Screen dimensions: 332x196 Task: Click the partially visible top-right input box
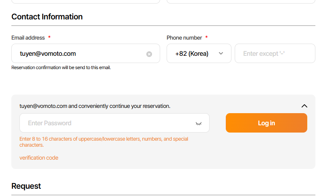241,1
